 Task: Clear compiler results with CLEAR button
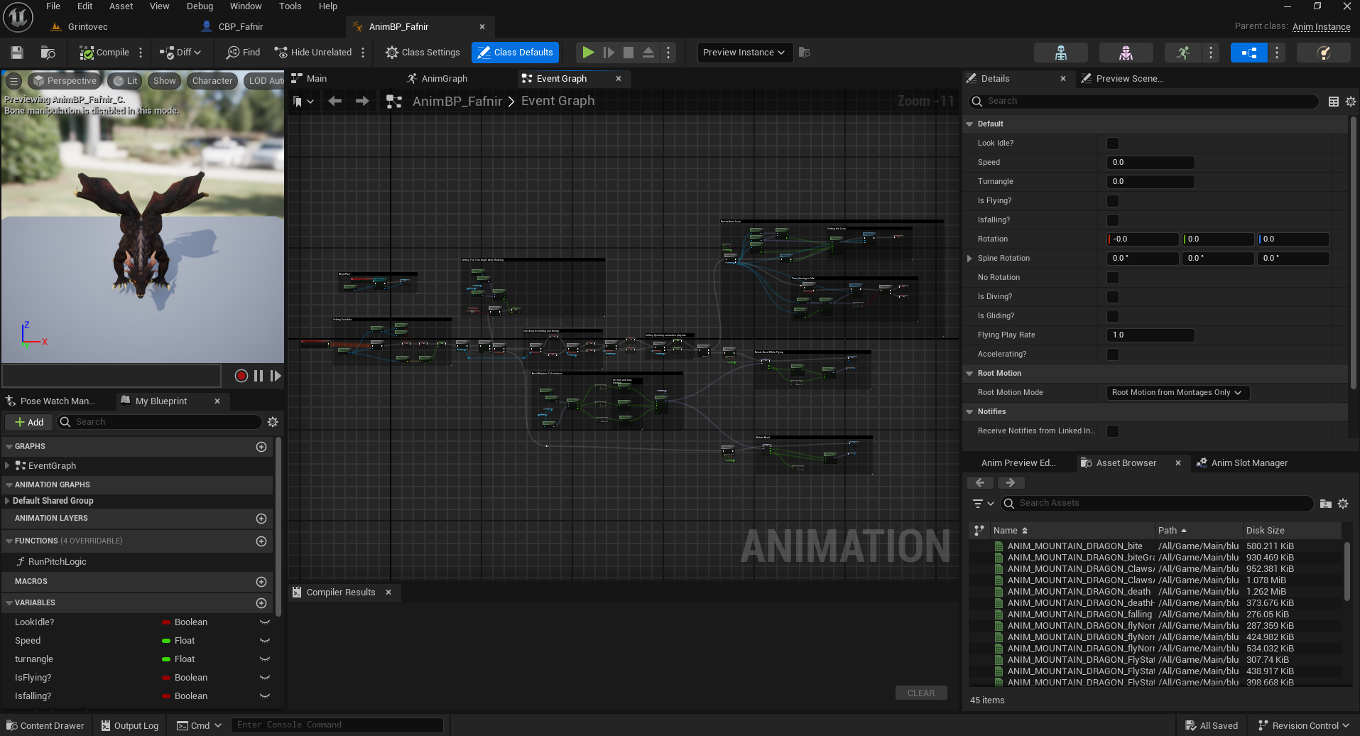coord(920,693)
